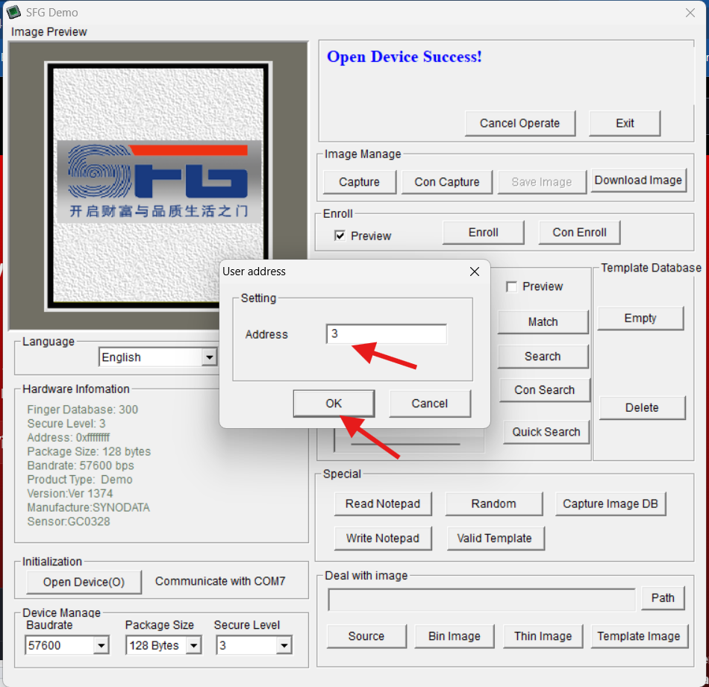Focus the image path text field
Image resolution: width=709 pixels, height=687 pixels.
[481, 600]
